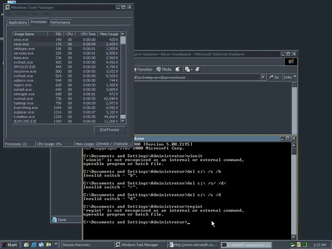332x249 pixels.
Task: Click the End Process button
Action: click(110, 130)
